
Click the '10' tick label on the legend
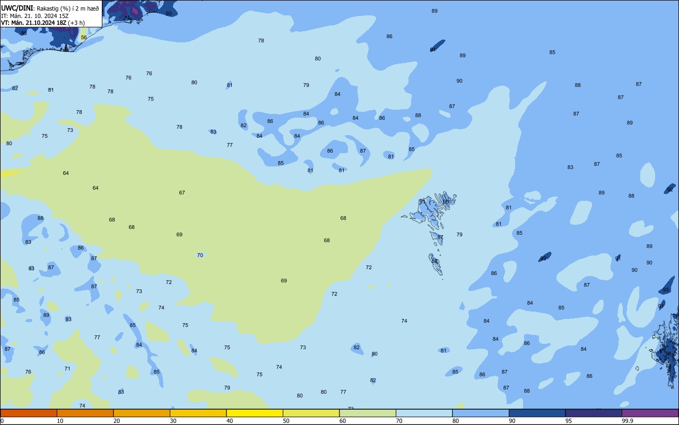(60, 421)
